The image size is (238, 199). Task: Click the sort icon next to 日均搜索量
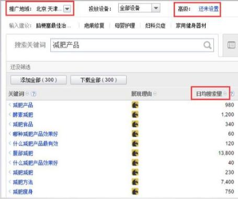point(225,93)
